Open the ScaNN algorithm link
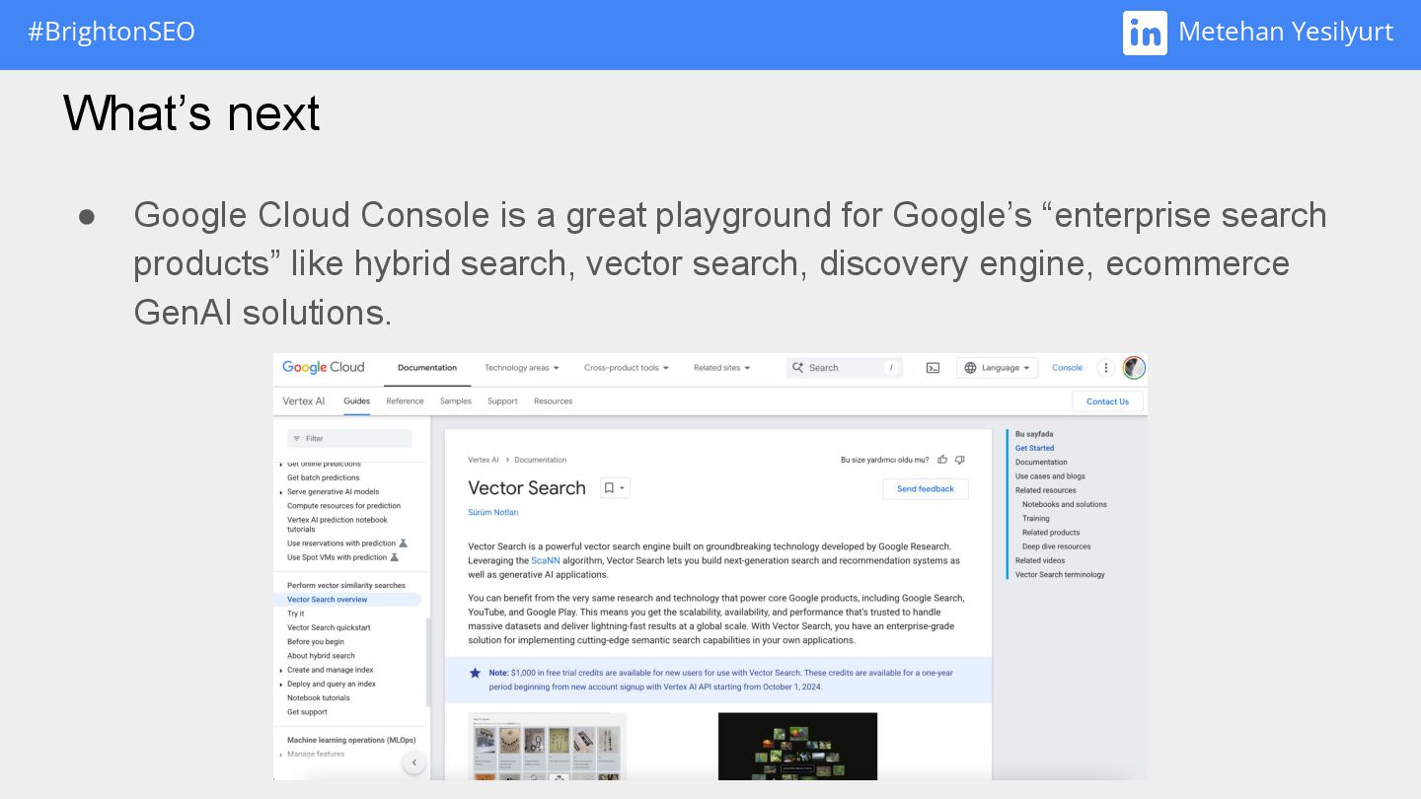Image resolution: width=1421 pixels, height=799 pixels. pyautogui.click(x=545, y=560)
